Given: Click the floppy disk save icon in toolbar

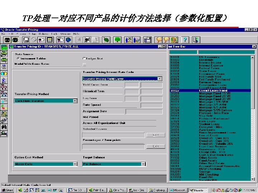Looking at the screenshot, I should click(26, 40).
